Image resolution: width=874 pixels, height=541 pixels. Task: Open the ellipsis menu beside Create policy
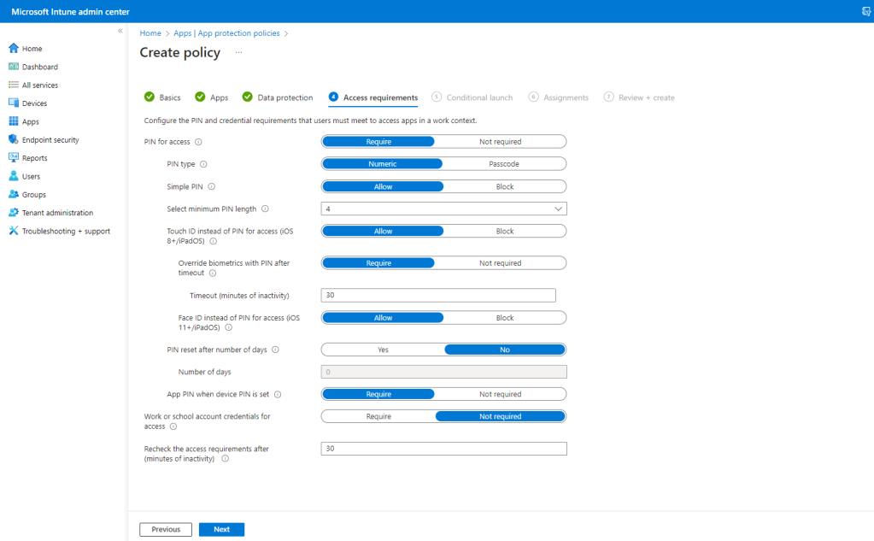pos(238,53)
